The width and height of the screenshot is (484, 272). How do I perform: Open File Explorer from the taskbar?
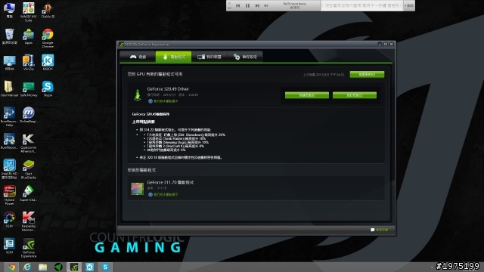pyautogui.click(x=43, y=267)
